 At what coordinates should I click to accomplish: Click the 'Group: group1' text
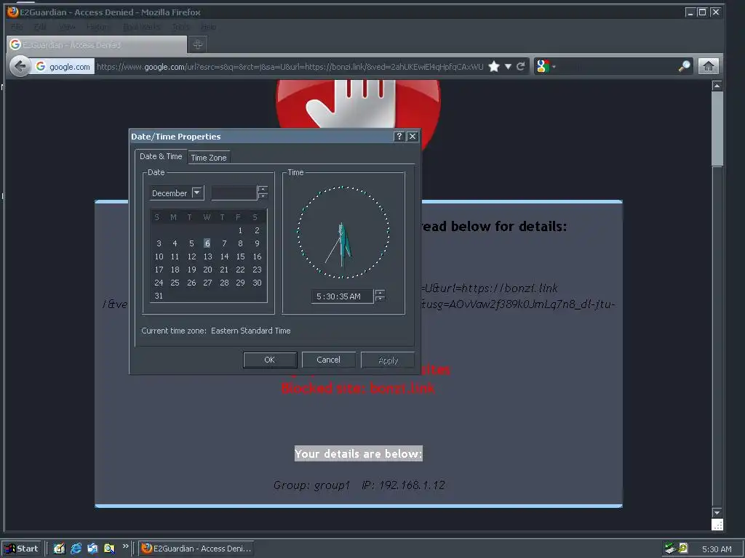(311, 485)
